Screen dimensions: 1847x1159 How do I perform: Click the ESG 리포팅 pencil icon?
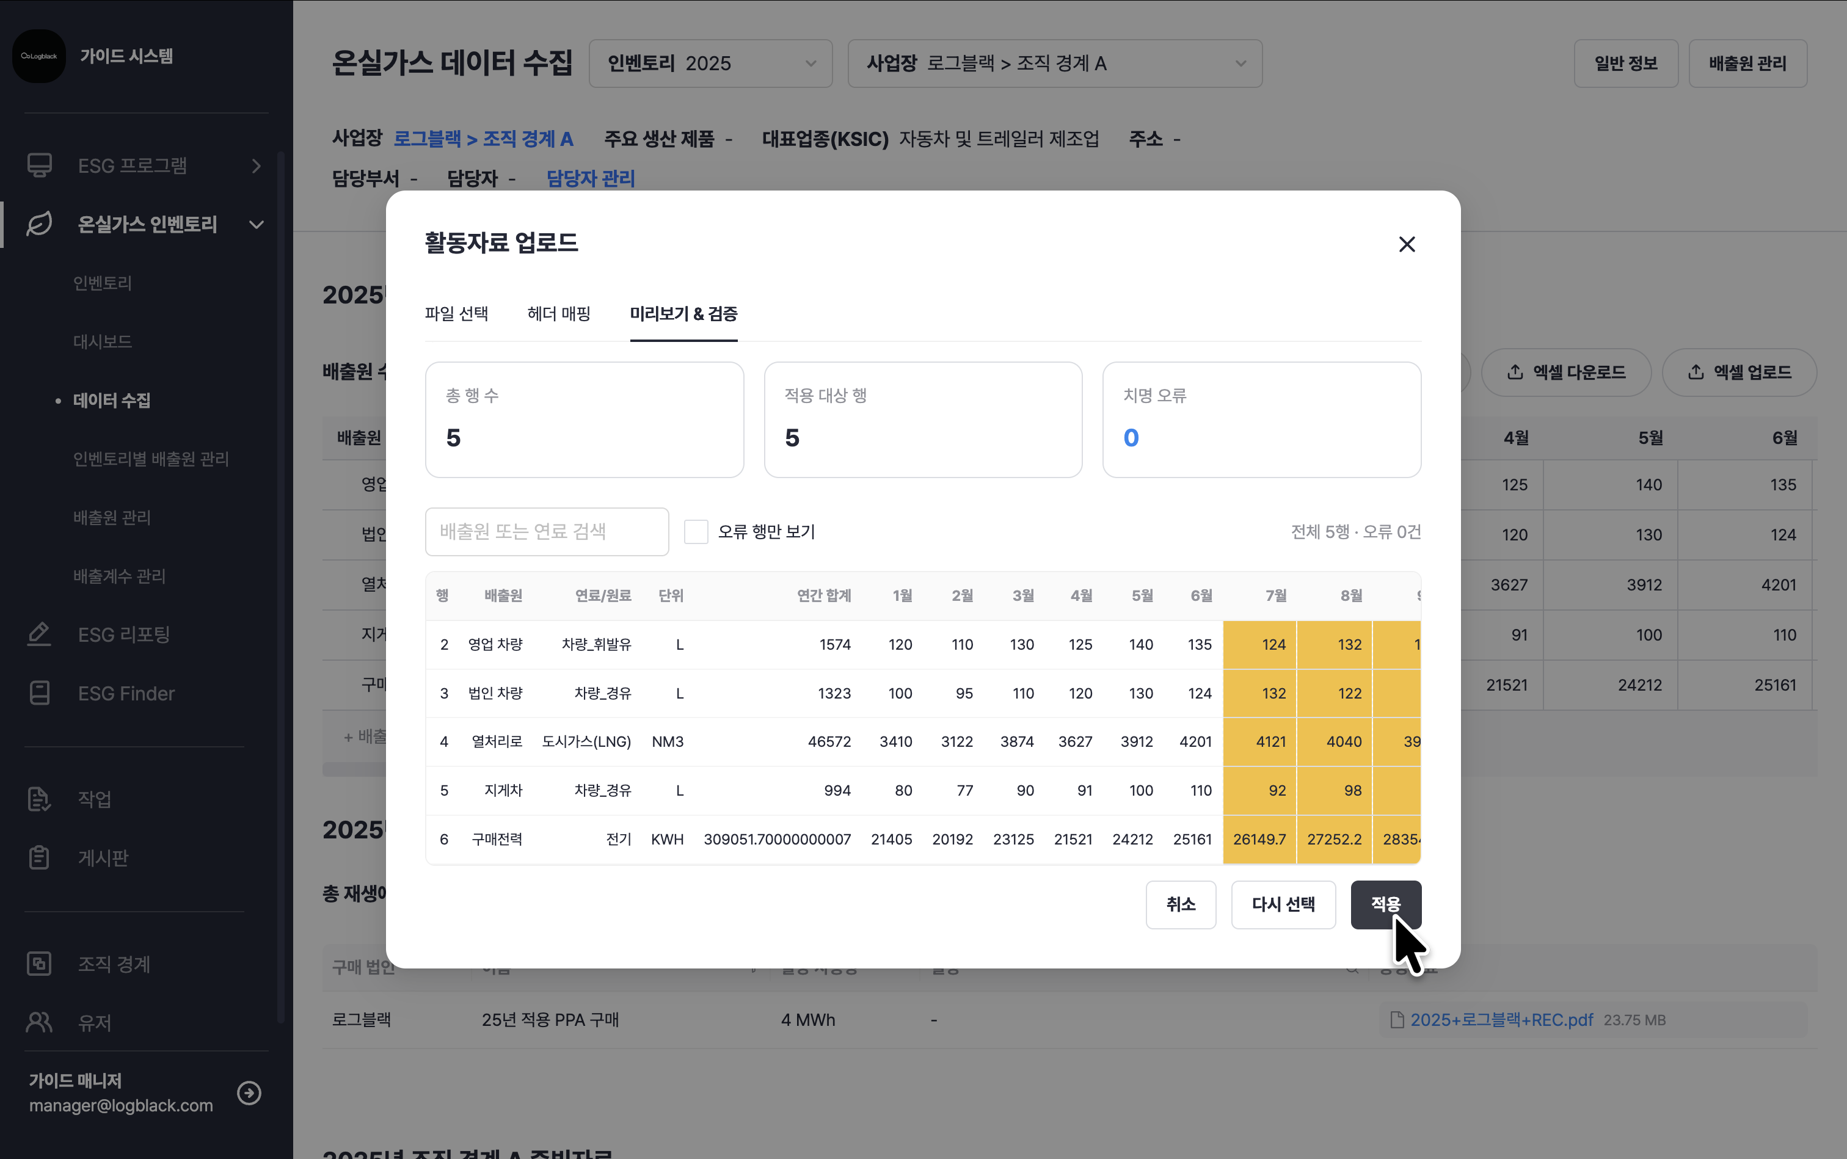click(x=39, y=634)
